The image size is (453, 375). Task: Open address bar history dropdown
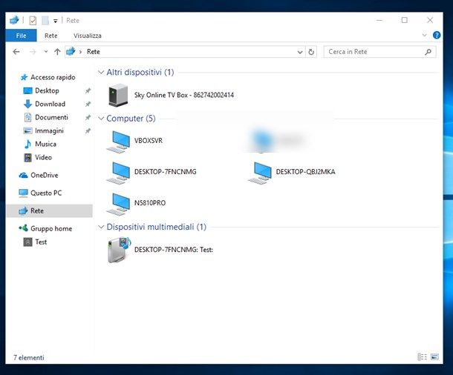click(300, 52)
